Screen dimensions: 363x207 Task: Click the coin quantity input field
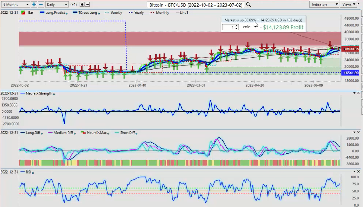coord(229,27)
